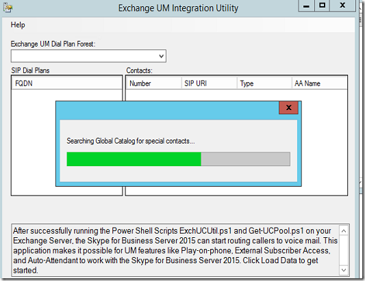The height and width of the screenshot is (281, 365).
Task: Open the Help menu
Action: tap(18, 25)
